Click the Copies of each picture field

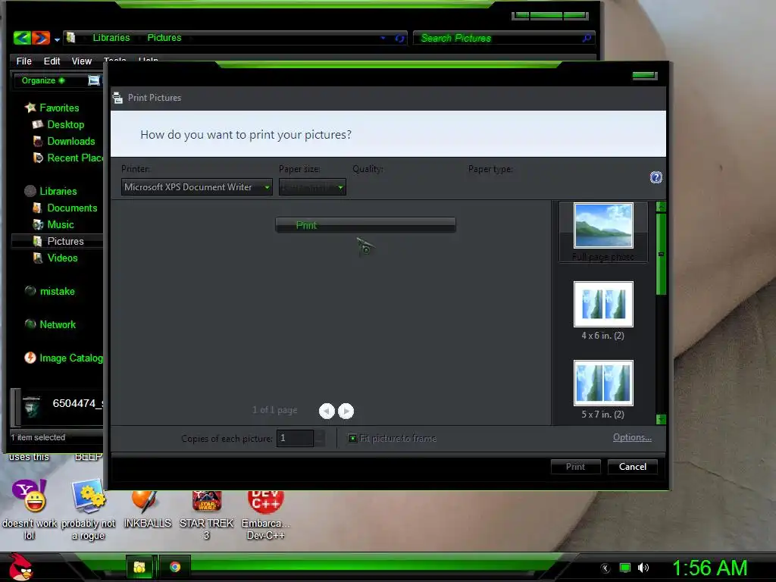tap(295, 438)
